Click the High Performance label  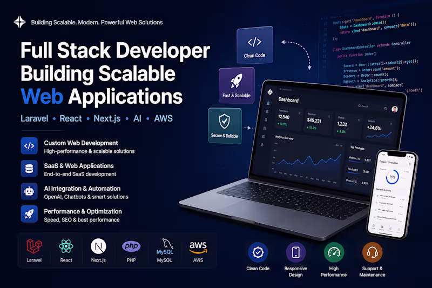[x=334, y=271]
